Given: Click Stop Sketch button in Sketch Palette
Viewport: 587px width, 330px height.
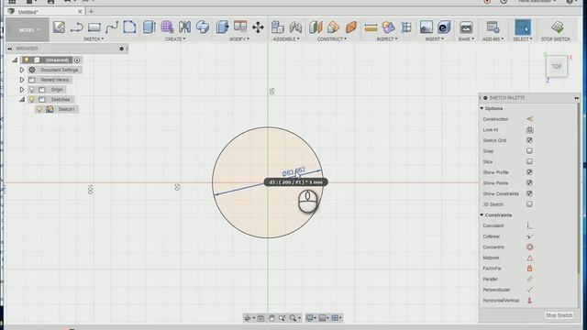Looking at the screenshot, I should coord(559,315).
